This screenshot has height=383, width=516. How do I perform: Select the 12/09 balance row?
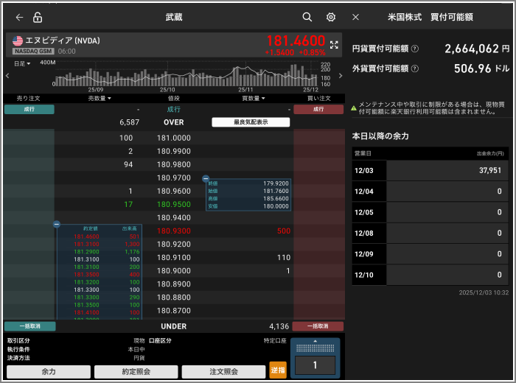click(430, 254)
